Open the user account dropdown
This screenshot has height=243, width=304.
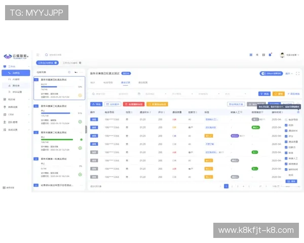point(289,55)
